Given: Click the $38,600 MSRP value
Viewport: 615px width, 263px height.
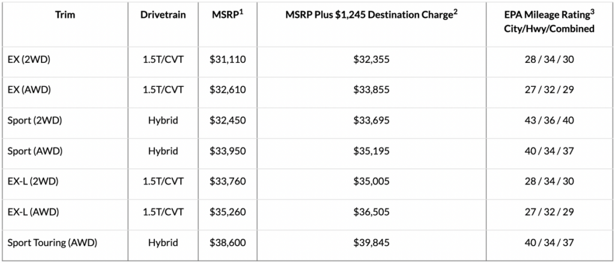Looking at the screenshot, I should pos(228,243).
